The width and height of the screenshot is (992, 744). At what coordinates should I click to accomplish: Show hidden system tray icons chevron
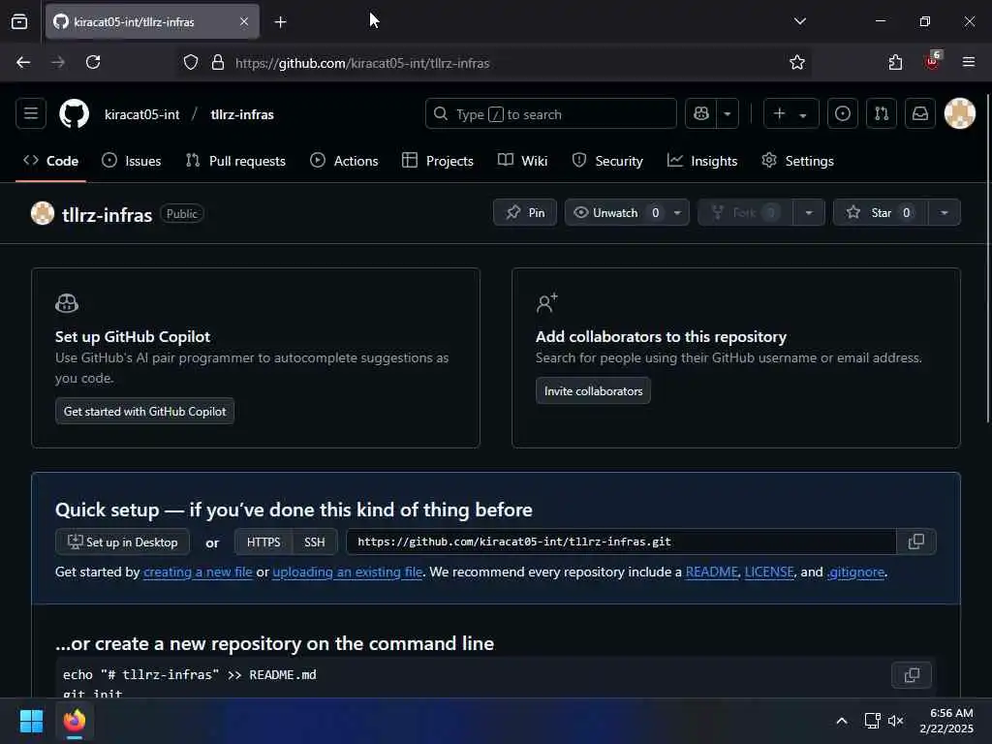[x=842, y=721]
